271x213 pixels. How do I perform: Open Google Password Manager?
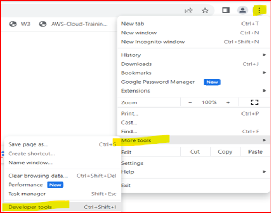click(193, 82)
